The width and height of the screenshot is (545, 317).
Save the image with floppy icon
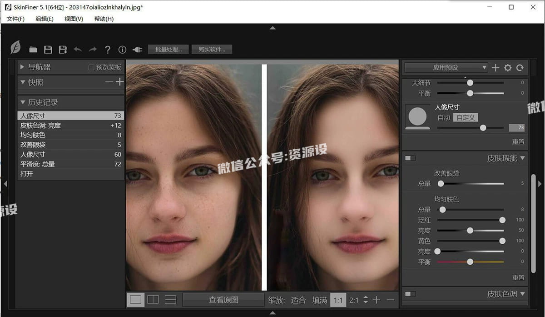coord(48,50)
